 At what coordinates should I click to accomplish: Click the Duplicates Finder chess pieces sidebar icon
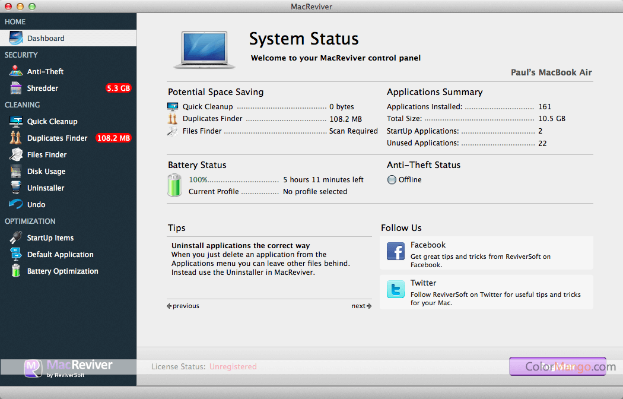click(16, 138)
